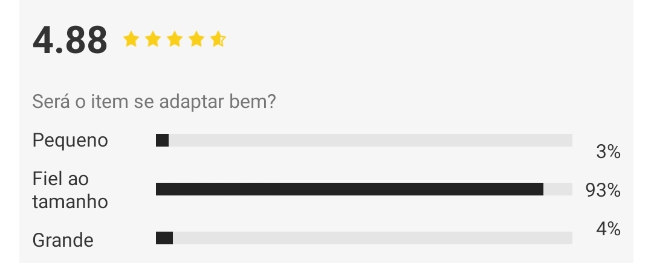Screen dimensions: 651x263
Task: Click the 'Será o item se adaptar bem?' heading
Action: tap(154, 101)
